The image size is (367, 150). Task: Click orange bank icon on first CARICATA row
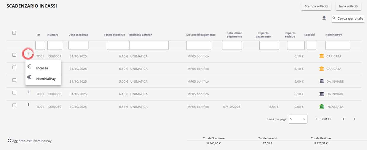pos(322,56)
